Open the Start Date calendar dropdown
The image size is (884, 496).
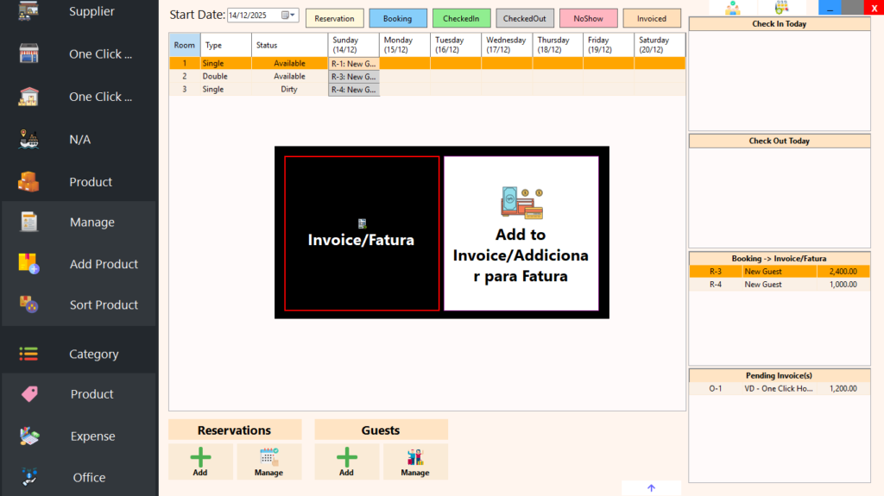coord(288,16)
